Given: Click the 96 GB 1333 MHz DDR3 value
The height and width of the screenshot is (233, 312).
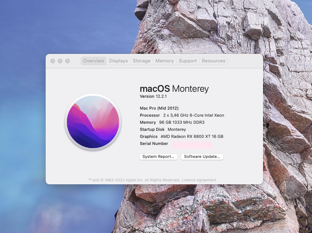Looking at the screenshot, I should pyautogui.click(x=182, y=122).
